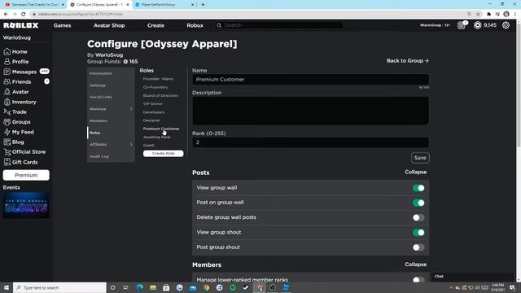Open the browser extensions puzzle icon
Viewport: 521px width, 293px height.
(488, 14)
